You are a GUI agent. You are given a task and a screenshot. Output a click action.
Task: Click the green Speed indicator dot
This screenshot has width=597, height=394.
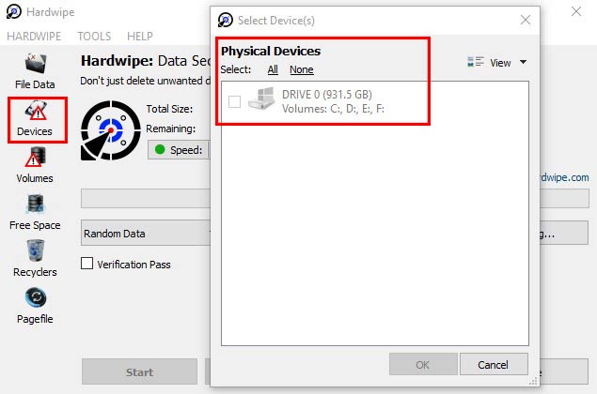tap(160, 150)
